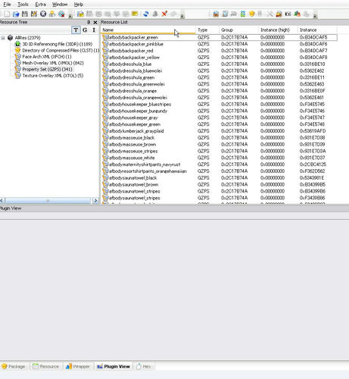Click the New package icon in toolbar
349x379 pixels.
pos(7,14)
